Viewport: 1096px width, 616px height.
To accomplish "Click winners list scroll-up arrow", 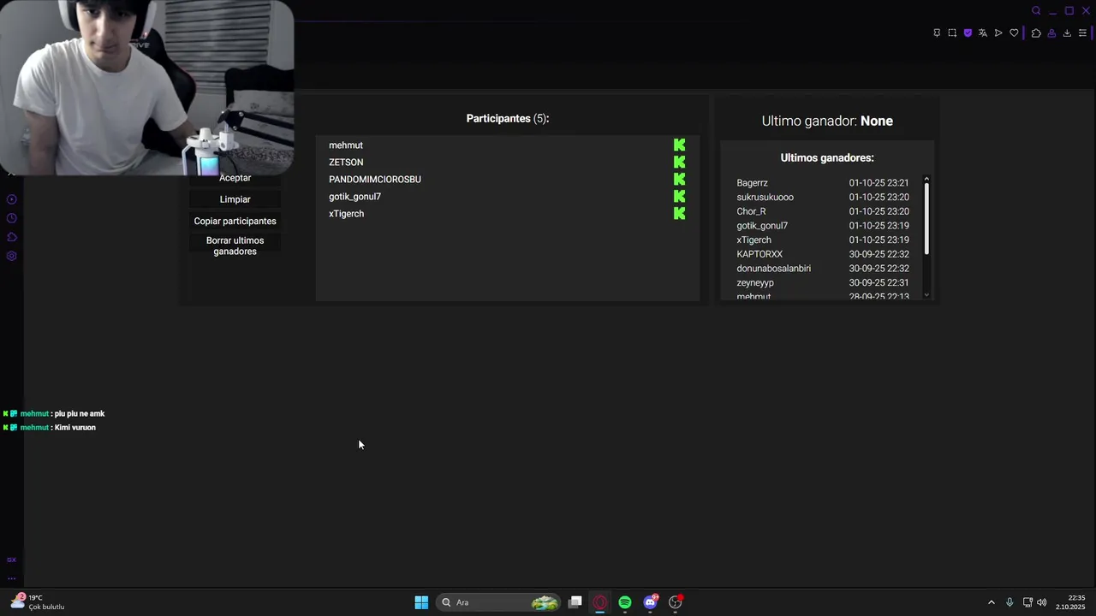I will coord(926,179).
